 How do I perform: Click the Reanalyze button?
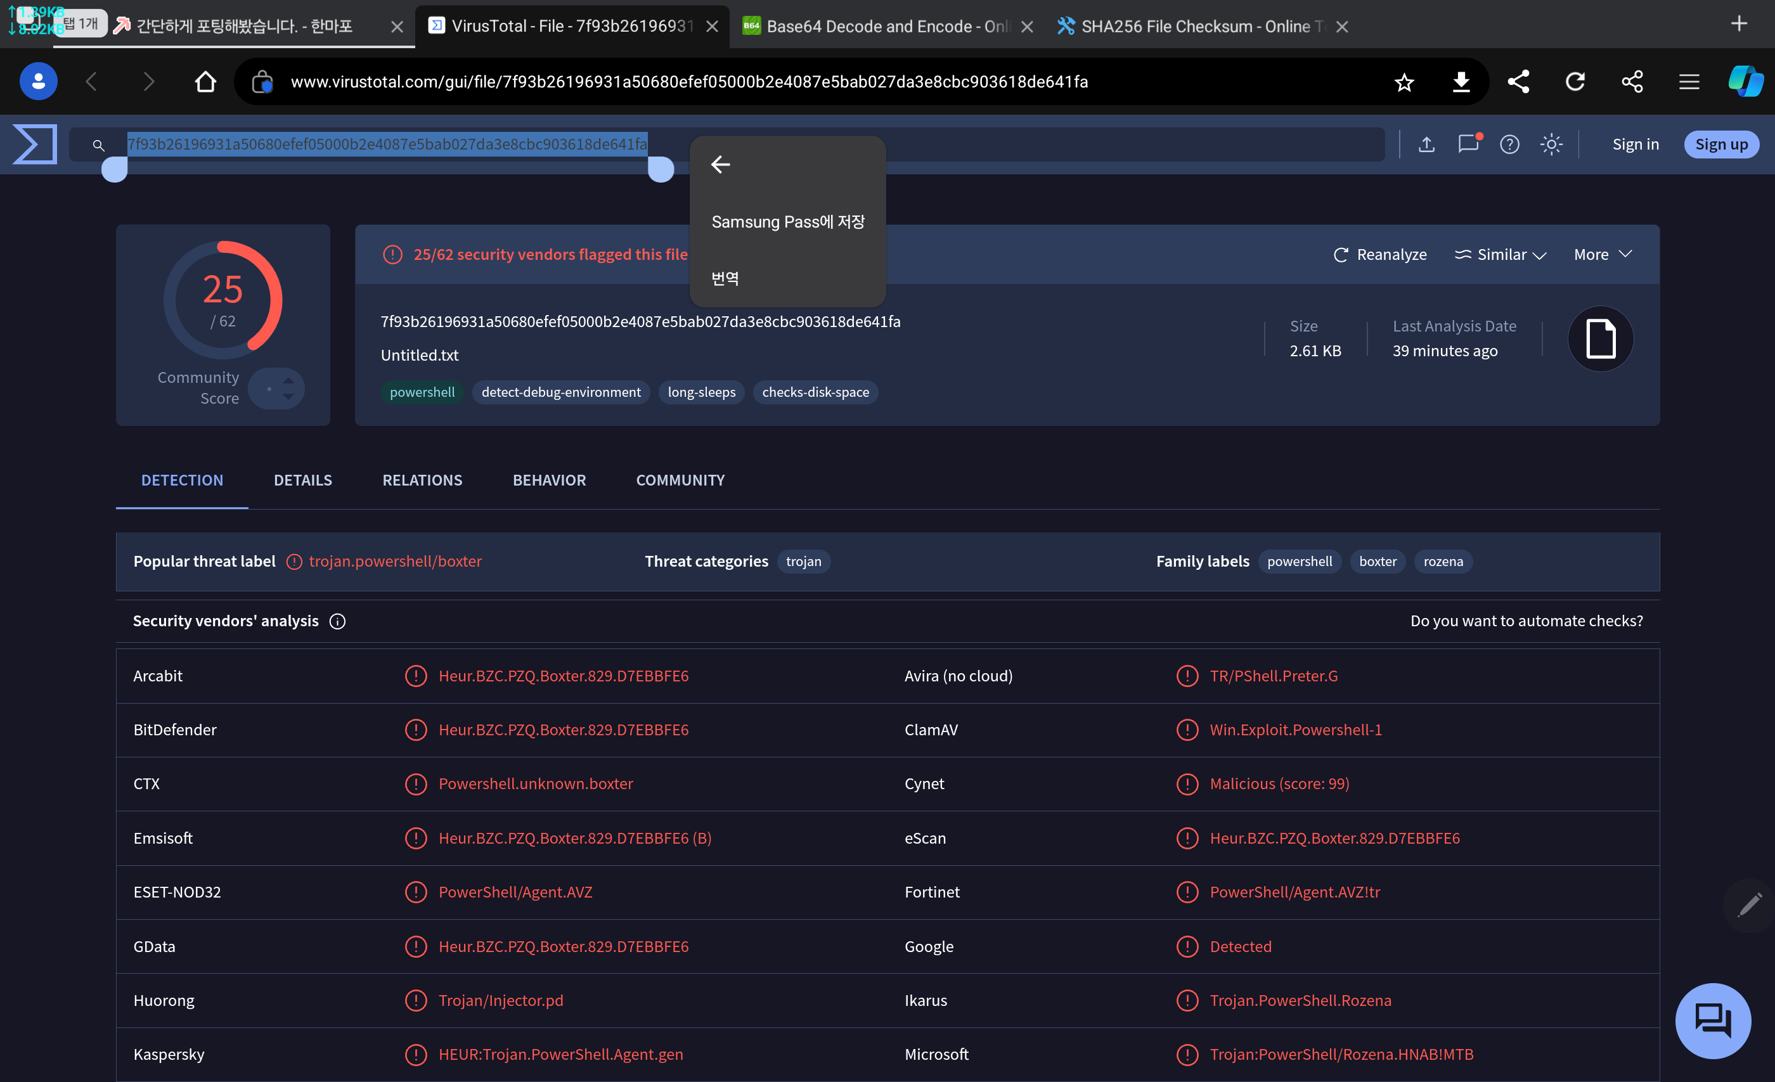tap(1379, 254)
